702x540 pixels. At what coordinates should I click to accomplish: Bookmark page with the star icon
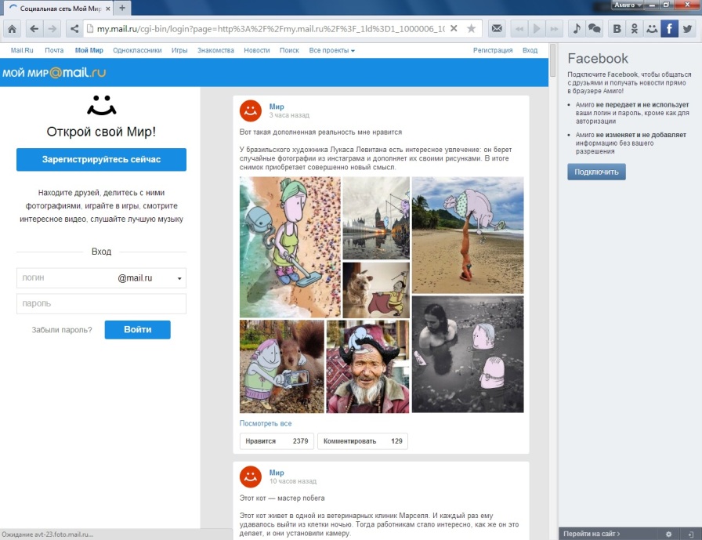[x=471, y=29]
